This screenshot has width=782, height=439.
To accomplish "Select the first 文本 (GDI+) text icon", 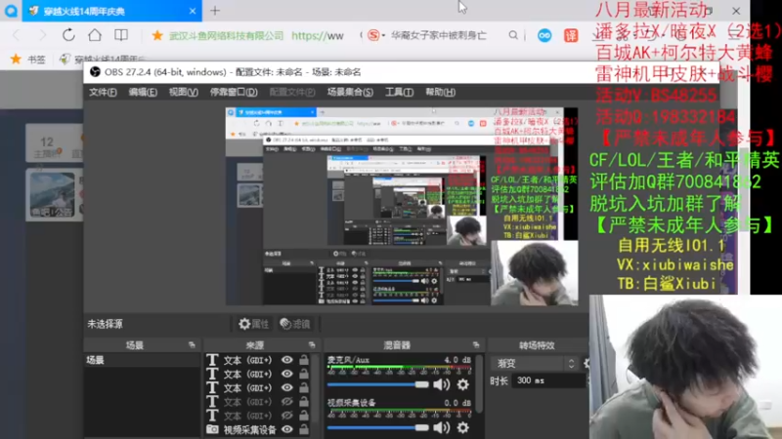I will pyautogui.click(x=212, y=360).
